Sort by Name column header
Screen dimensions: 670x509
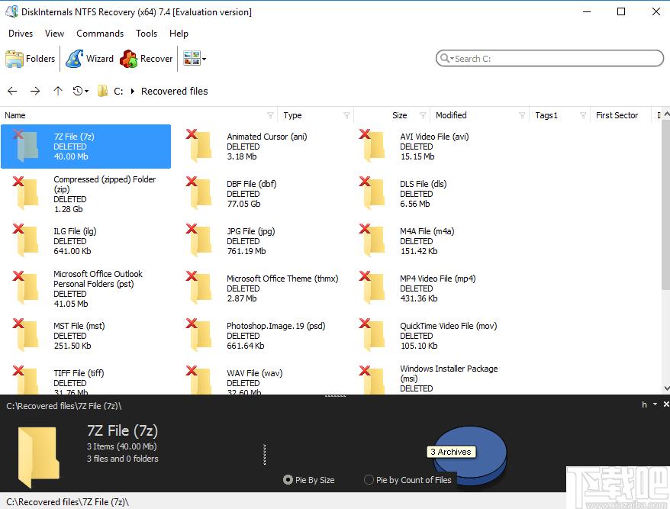click(15, 115)
